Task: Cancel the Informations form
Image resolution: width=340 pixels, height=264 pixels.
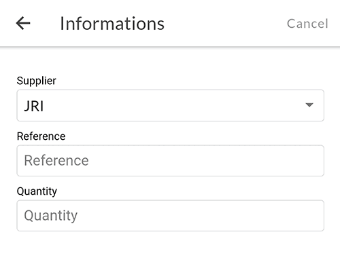Action: click(307, 24)
